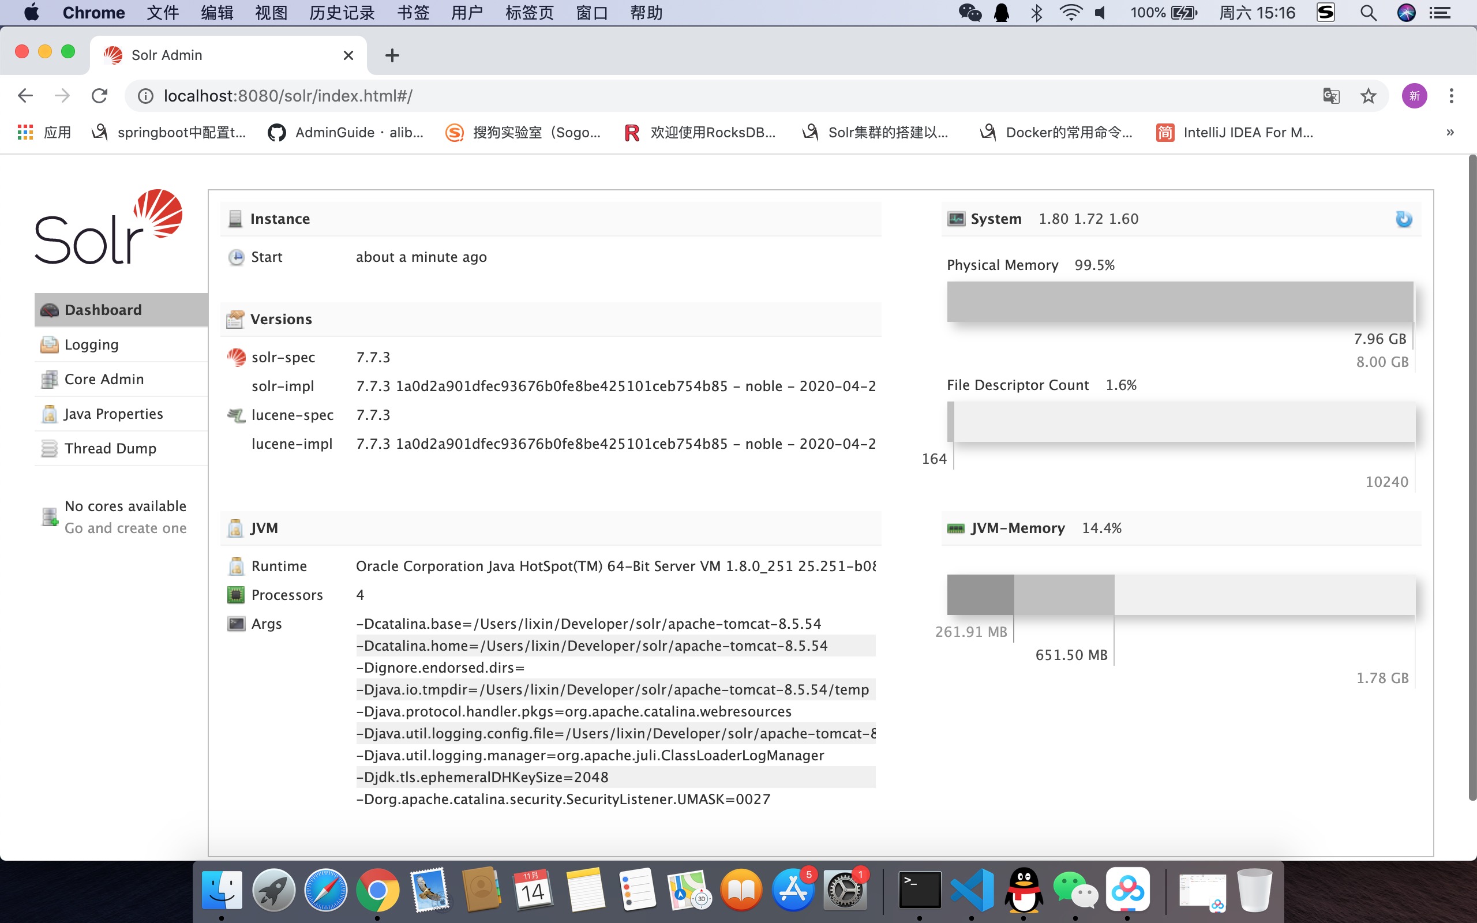The image size is (1477, 923).
Task: Click the JVM-Memory RAM icon
Action: (956, 528)
